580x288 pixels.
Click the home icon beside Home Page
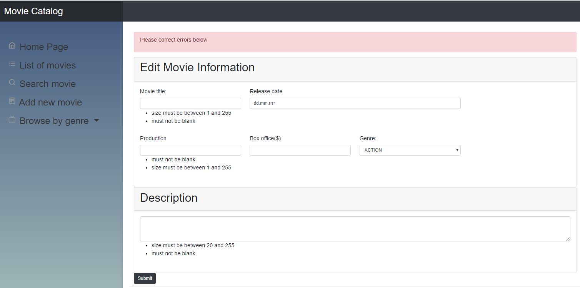pos(12,45)
